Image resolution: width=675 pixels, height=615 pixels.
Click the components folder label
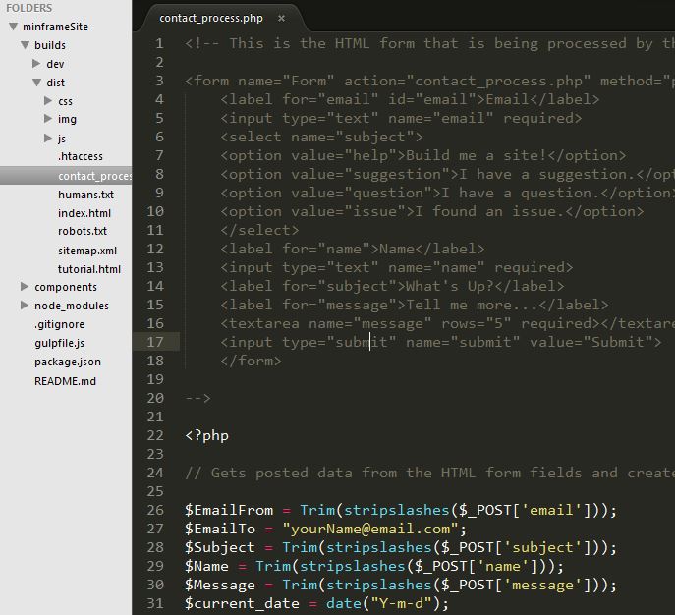point(66,287)
